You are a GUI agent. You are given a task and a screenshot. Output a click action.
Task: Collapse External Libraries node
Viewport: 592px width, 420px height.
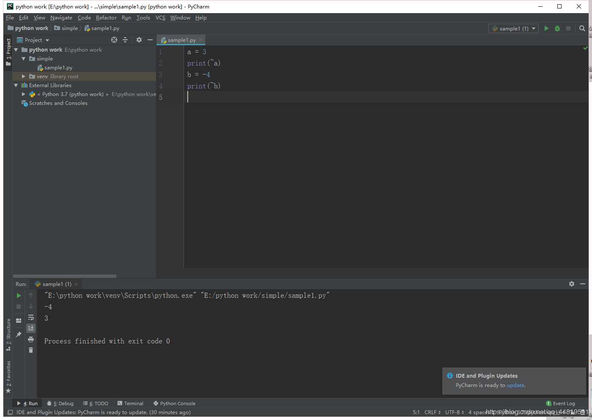(x=16, y=85)
